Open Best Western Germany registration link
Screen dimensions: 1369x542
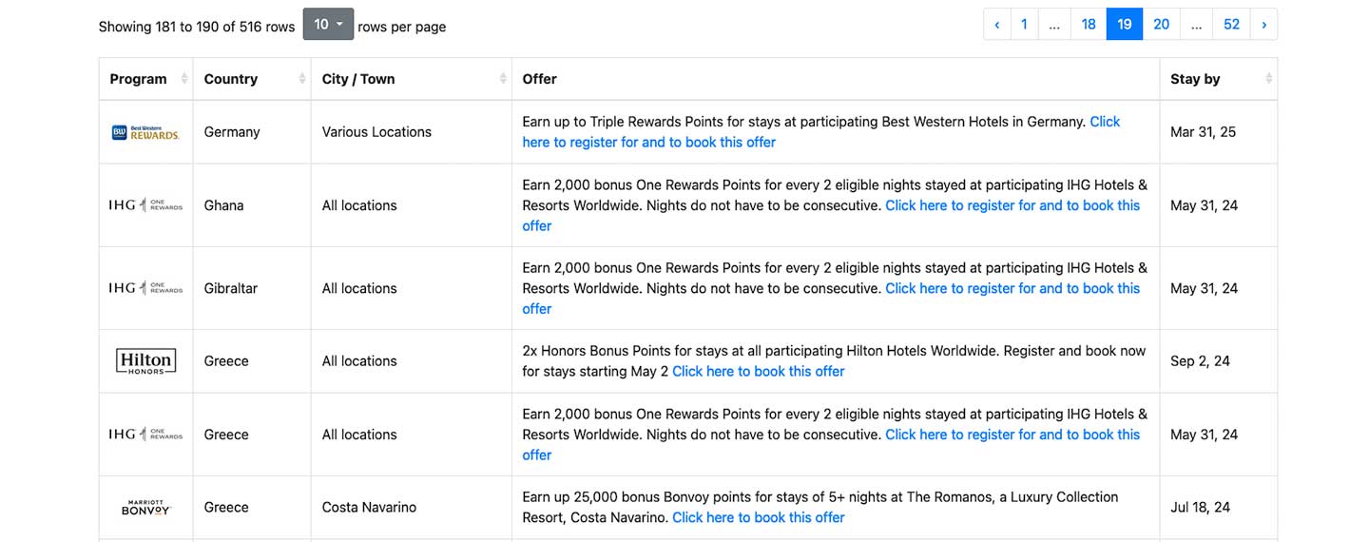[x=649, y=143]
